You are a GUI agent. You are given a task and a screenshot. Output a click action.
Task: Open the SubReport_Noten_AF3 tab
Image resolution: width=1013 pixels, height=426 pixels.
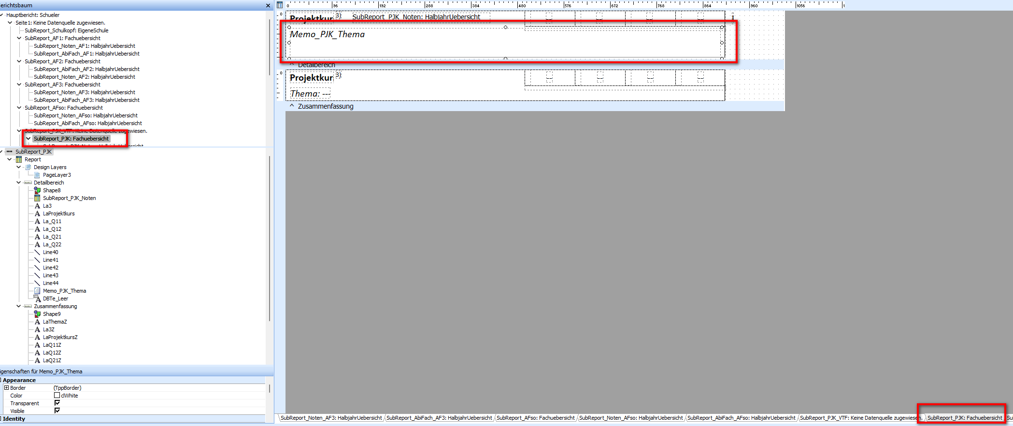(x=331, y=418)
